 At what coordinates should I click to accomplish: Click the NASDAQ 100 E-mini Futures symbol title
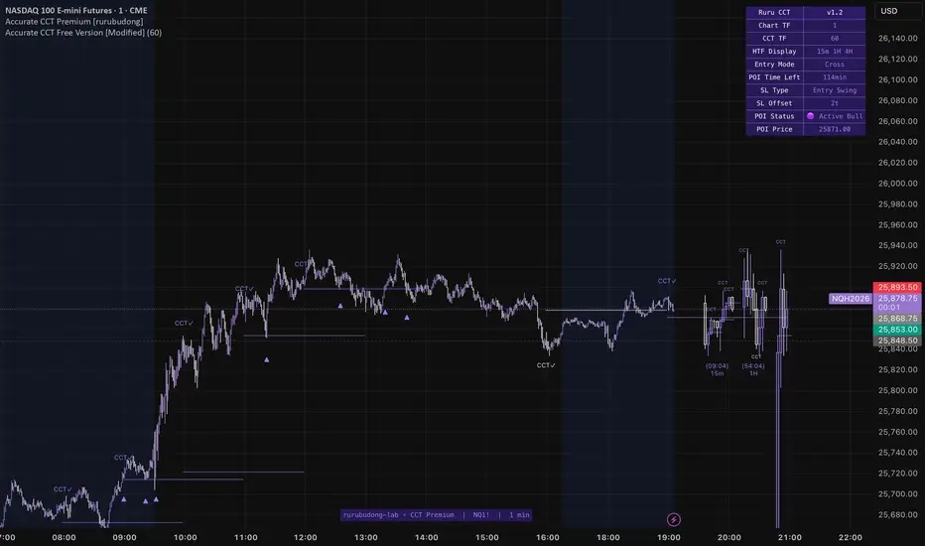pos(76,10)
